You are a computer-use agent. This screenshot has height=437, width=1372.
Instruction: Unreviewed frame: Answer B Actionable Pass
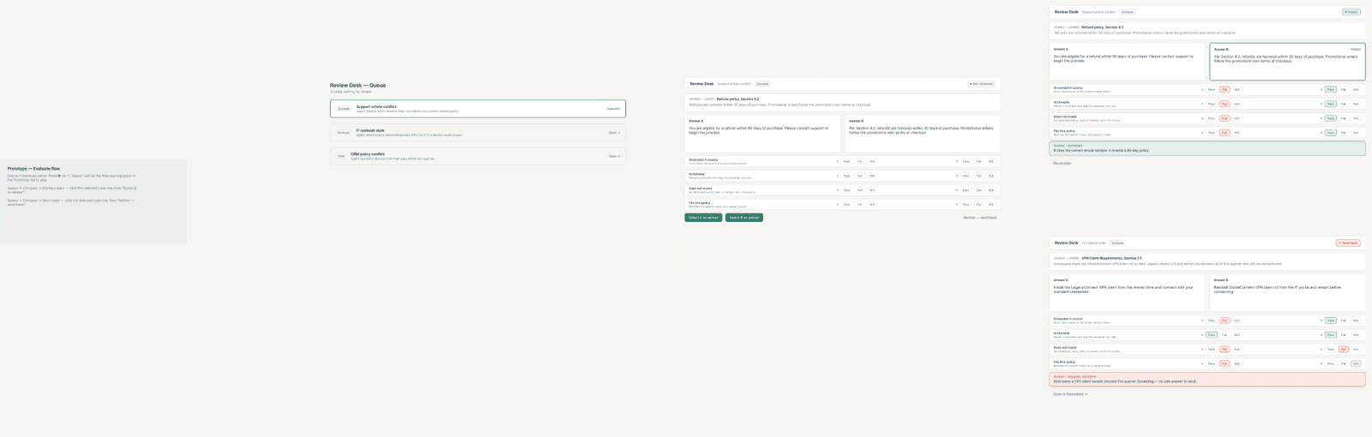coord(966,176)
